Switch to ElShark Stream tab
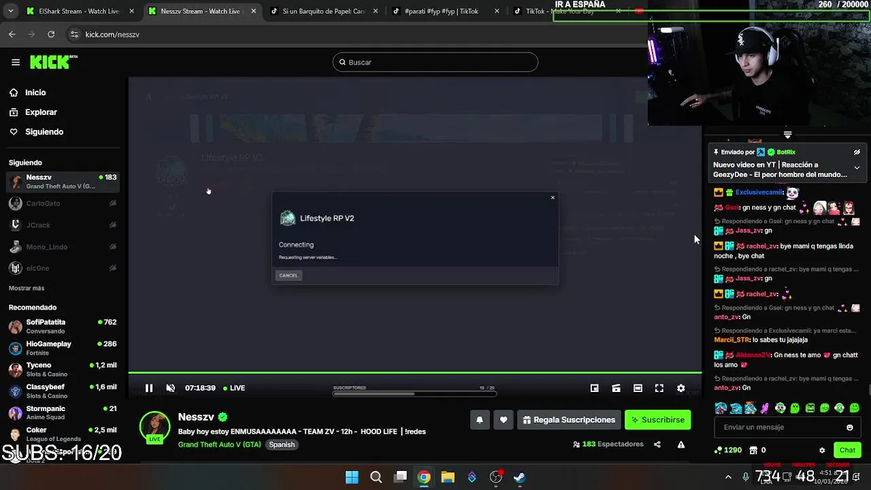This screenshot has width=871, height=490. coord(78,12)
